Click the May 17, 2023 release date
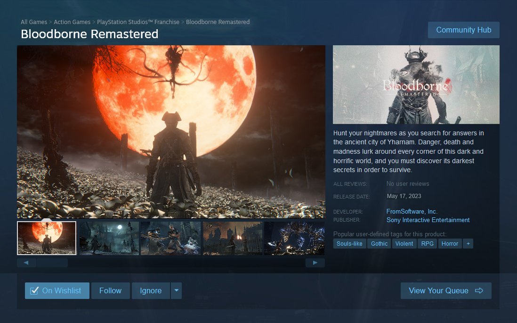 coord(404,196)
